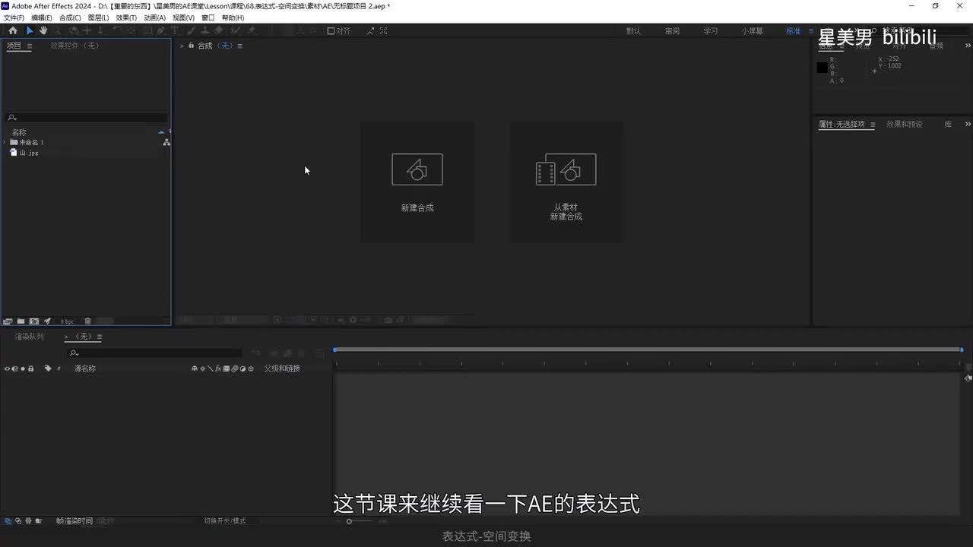Select the Selection arrow tool

click(30, 30)
